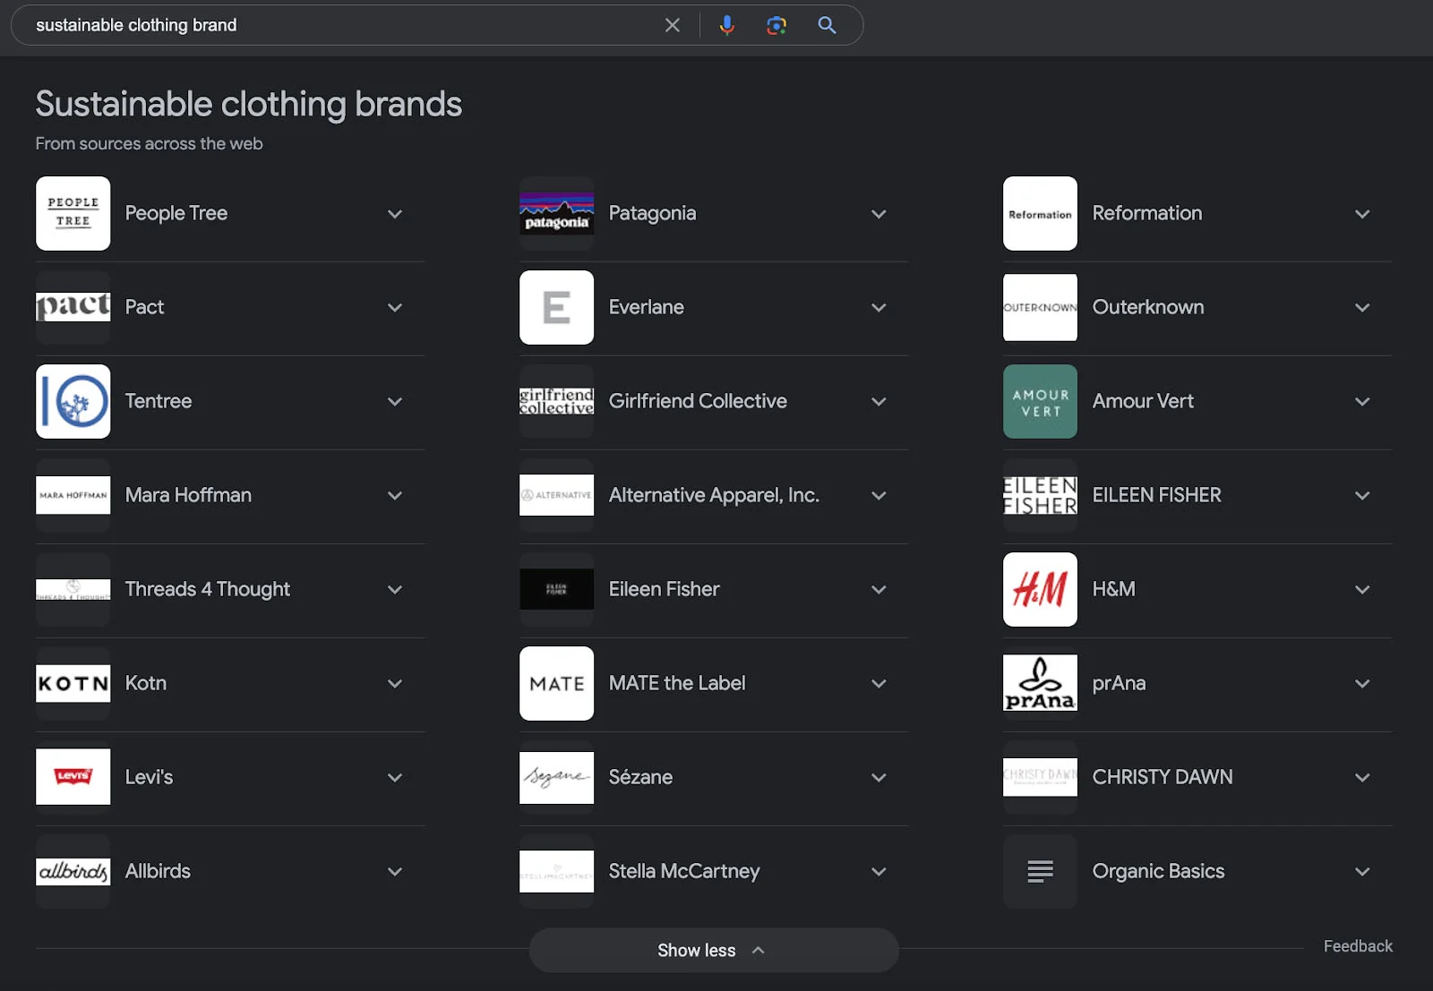Select the MATE the Label name text
The height and width of the screenshot is (991, 1433).
(677, 683)
